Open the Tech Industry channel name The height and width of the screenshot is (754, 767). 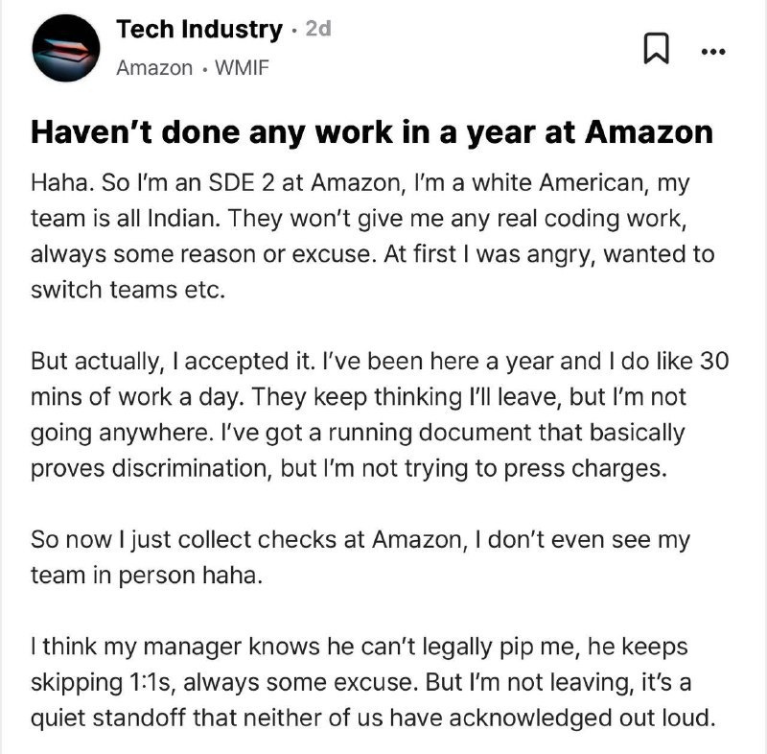click(x=199, y=30)
